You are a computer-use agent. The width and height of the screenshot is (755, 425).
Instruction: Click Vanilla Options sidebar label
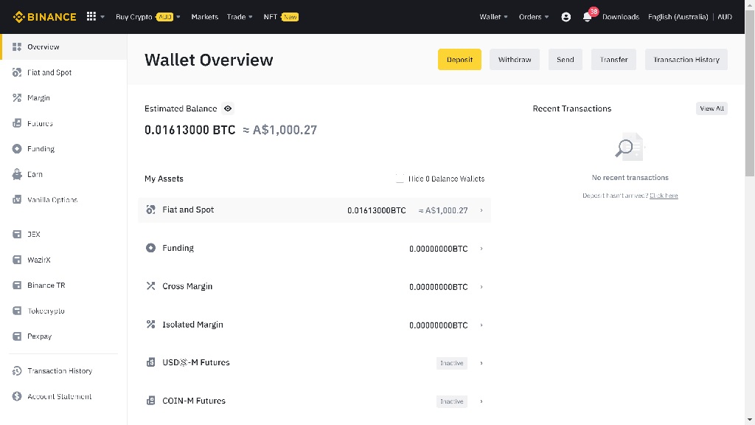[52, 199]
